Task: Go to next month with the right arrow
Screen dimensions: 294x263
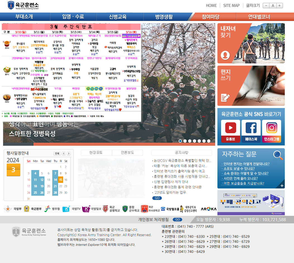Action: (68, 154)
